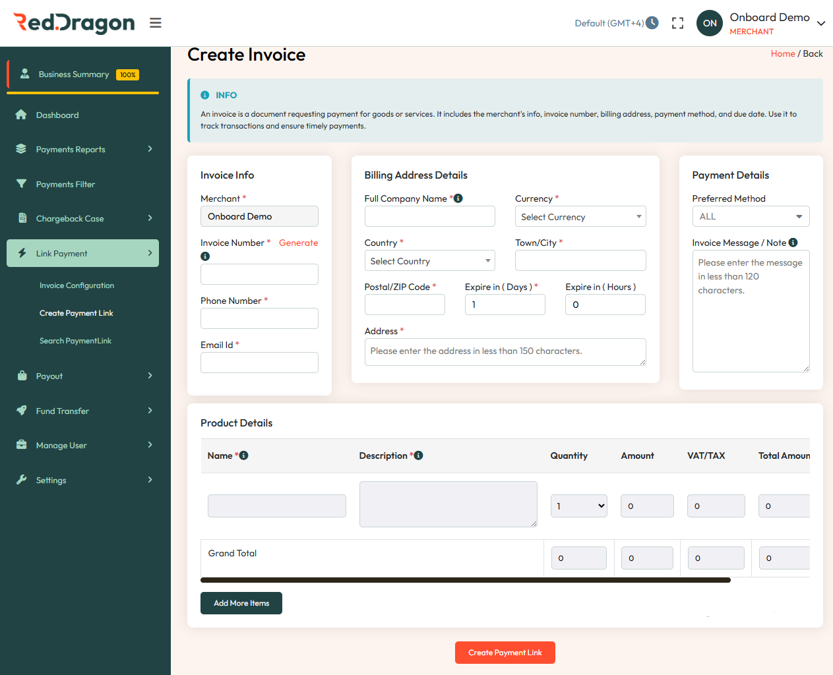Click the Payout lock icon in sidebar

pos(21,376)
